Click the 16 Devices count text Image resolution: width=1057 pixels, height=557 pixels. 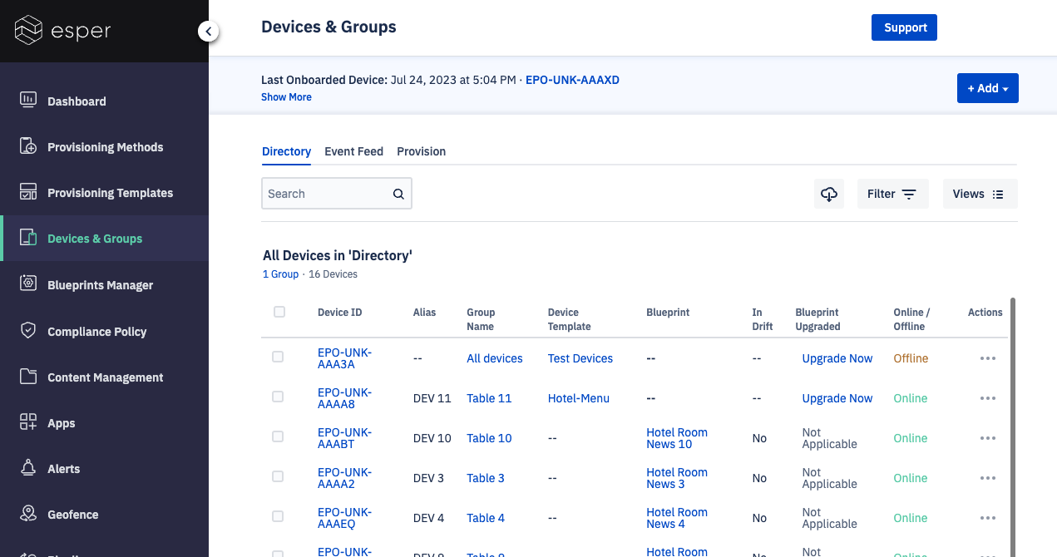pyautogui.click(x=333, y=274)
